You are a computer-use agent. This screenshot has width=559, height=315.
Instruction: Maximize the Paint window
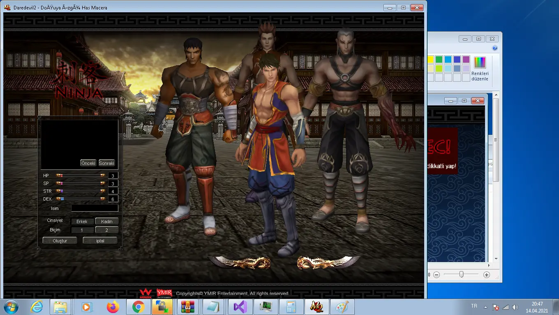[478, 39]
